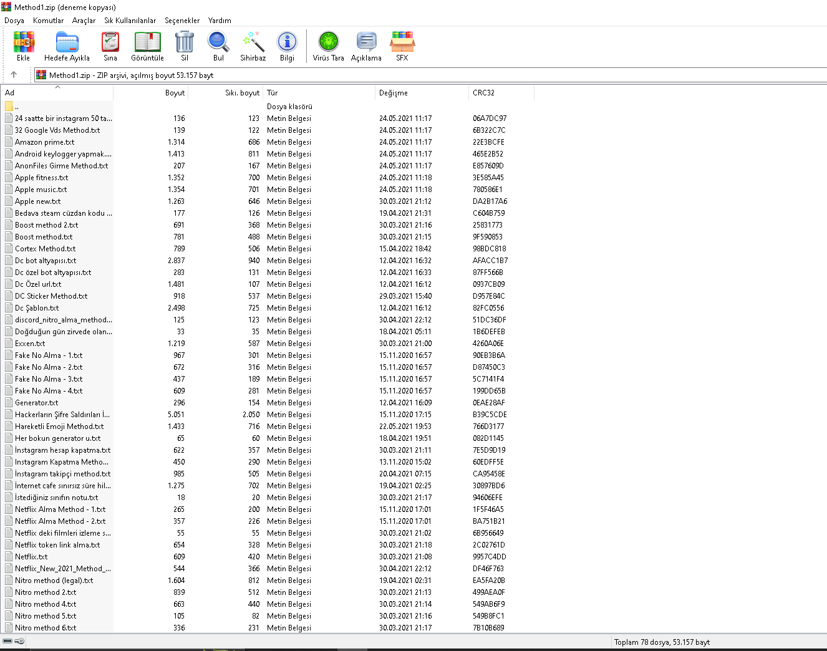Open the Seçenekler menu

[x=182, y=21]
